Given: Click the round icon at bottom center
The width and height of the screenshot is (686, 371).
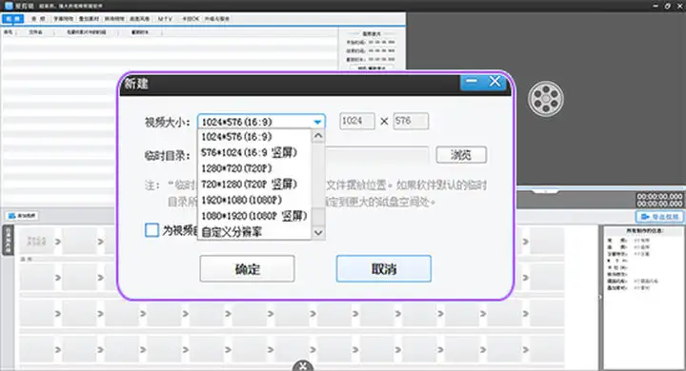Looking at the screenshot, I should [x=303, y=365].
